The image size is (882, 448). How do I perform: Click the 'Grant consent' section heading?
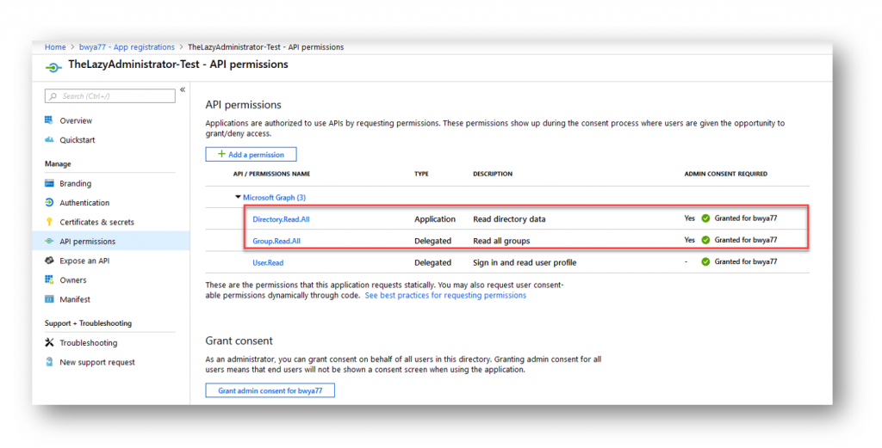(x=239, y=341)
